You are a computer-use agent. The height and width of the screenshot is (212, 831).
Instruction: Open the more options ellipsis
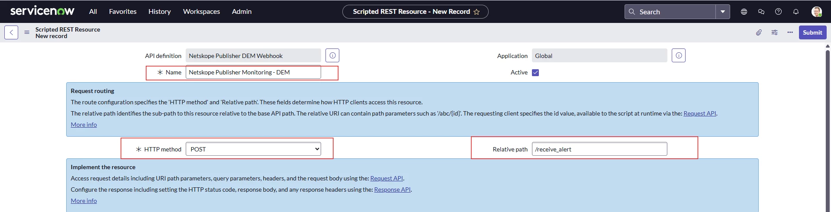tap(790, 32)
